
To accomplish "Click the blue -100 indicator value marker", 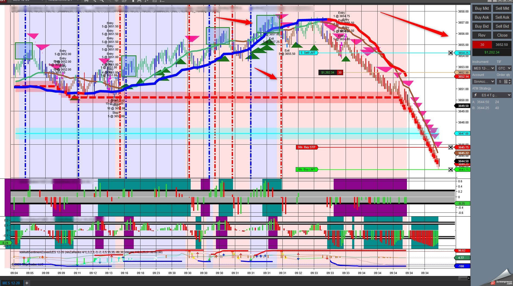I will coord(462,266).
